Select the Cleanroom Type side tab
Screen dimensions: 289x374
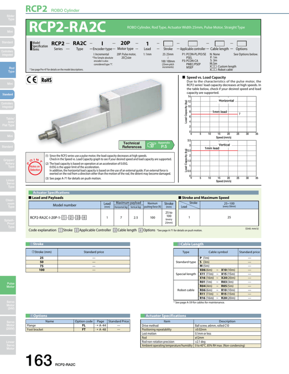(8, 204)
